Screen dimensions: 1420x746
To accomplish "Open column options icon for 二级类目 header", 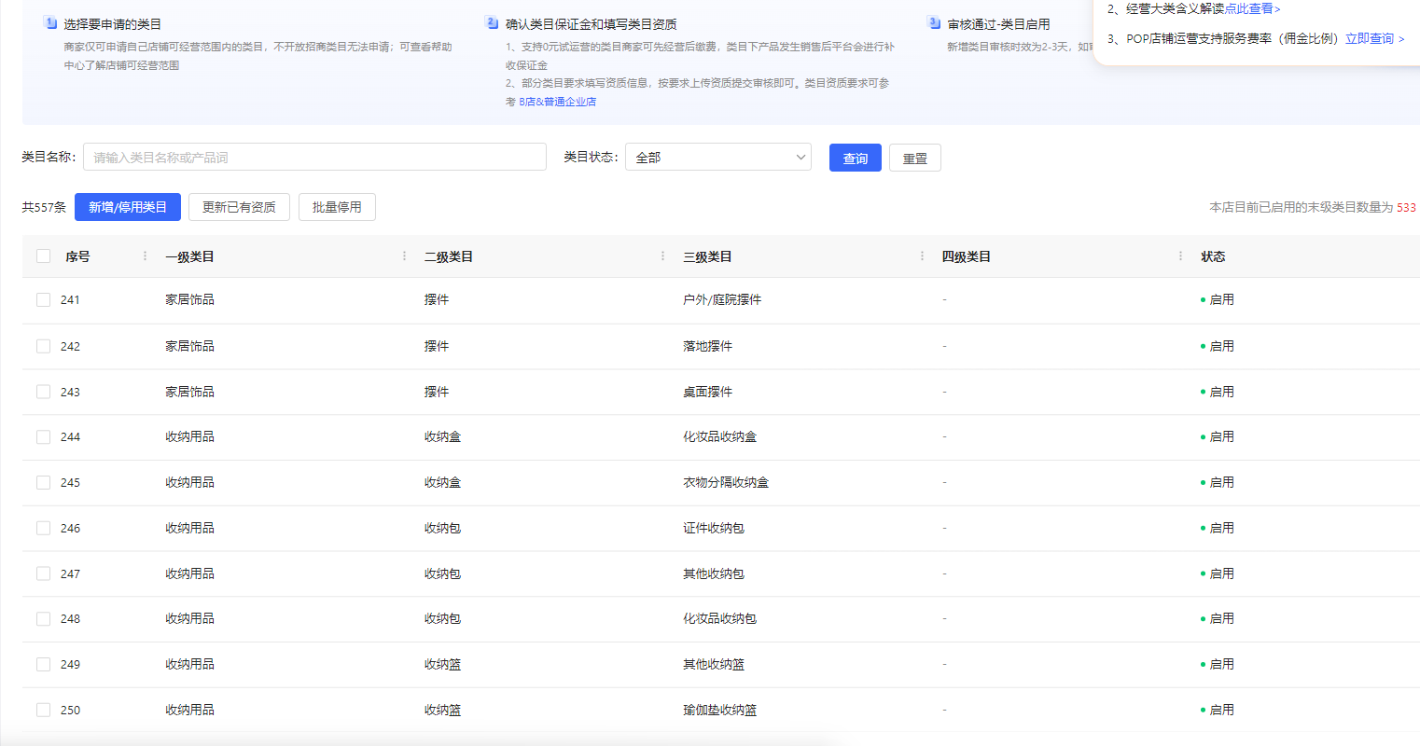I will point(662,256).
